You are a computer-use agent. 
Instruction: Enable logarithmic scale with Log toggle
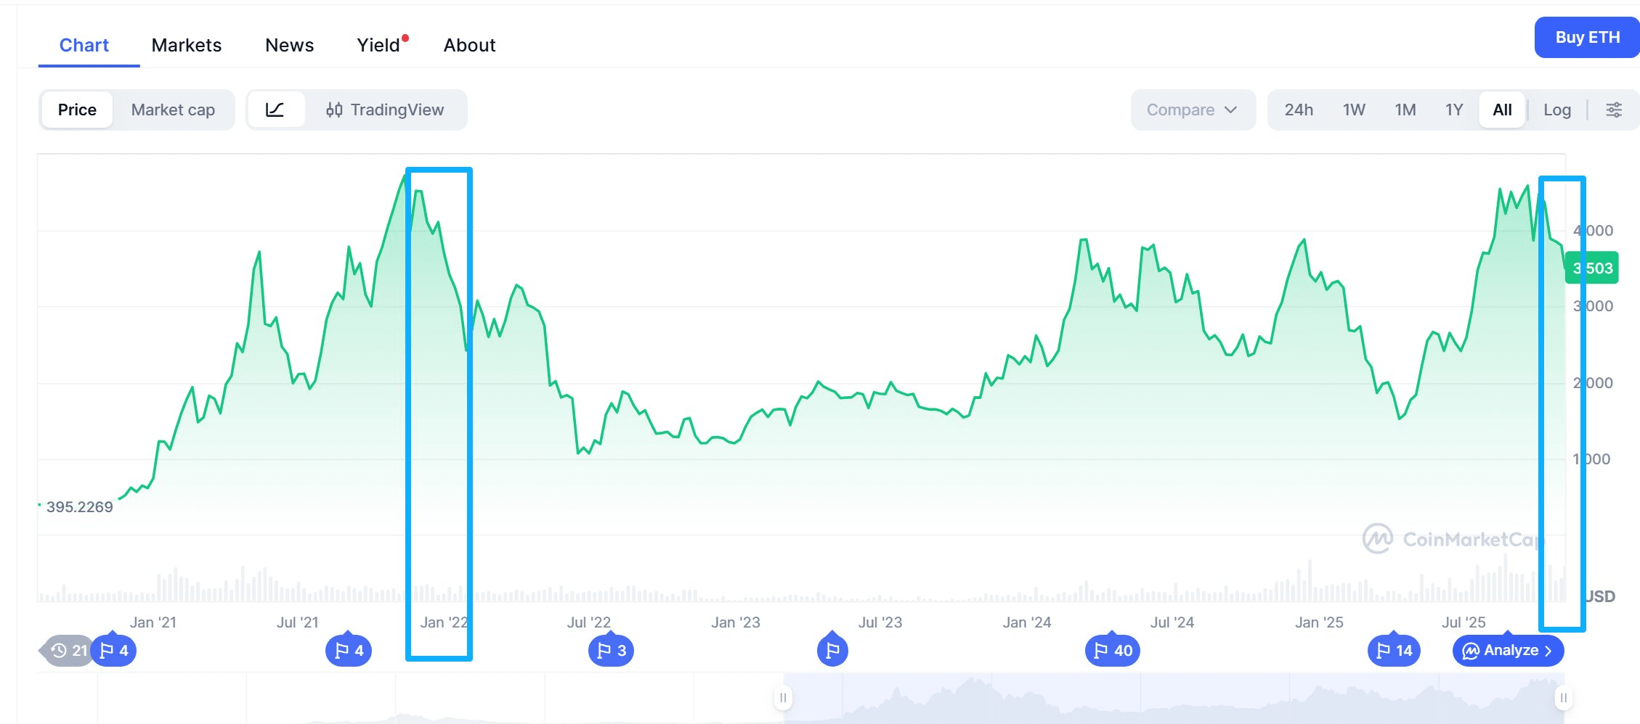click(x=1557, y=110)
